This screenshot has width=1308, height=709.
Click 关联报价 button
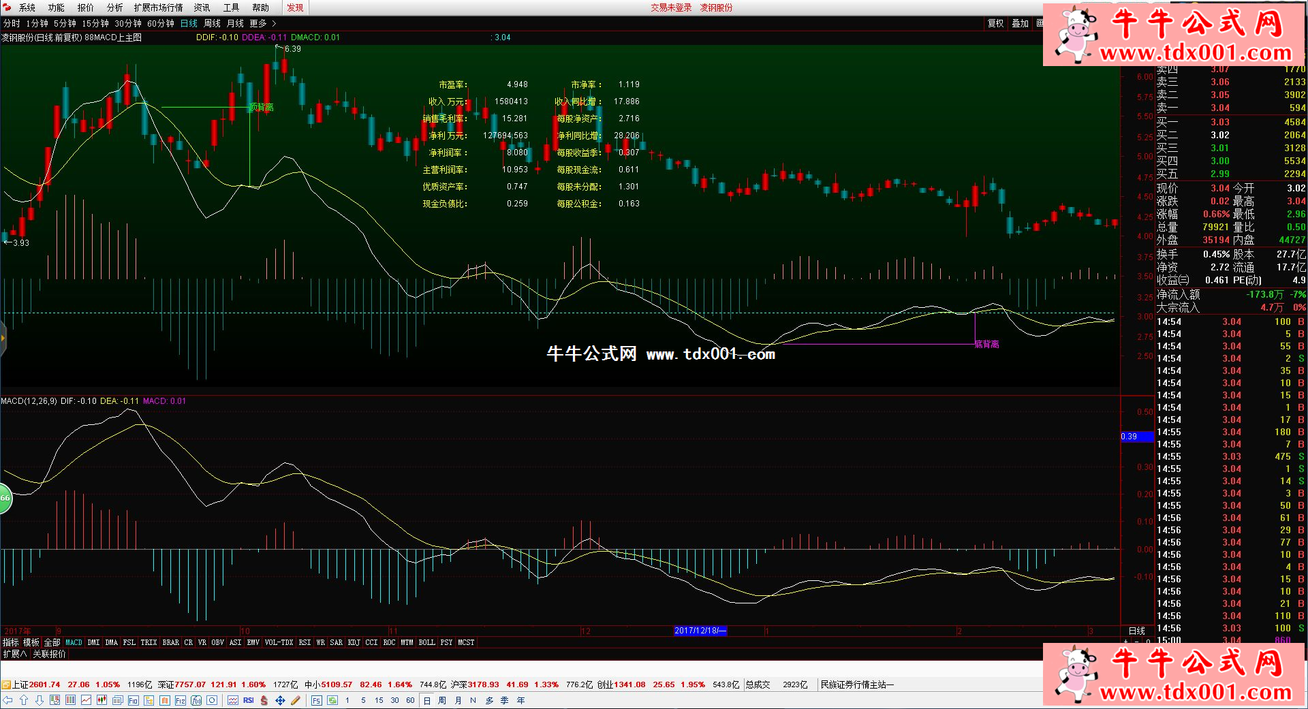tap(49, 654)
